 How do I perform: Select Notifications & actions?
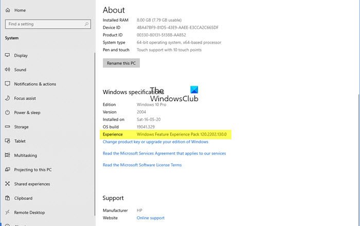(x=35, y=84)
